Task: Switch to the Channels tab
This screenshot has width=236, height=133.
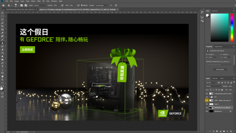Action: click(215, 78)
